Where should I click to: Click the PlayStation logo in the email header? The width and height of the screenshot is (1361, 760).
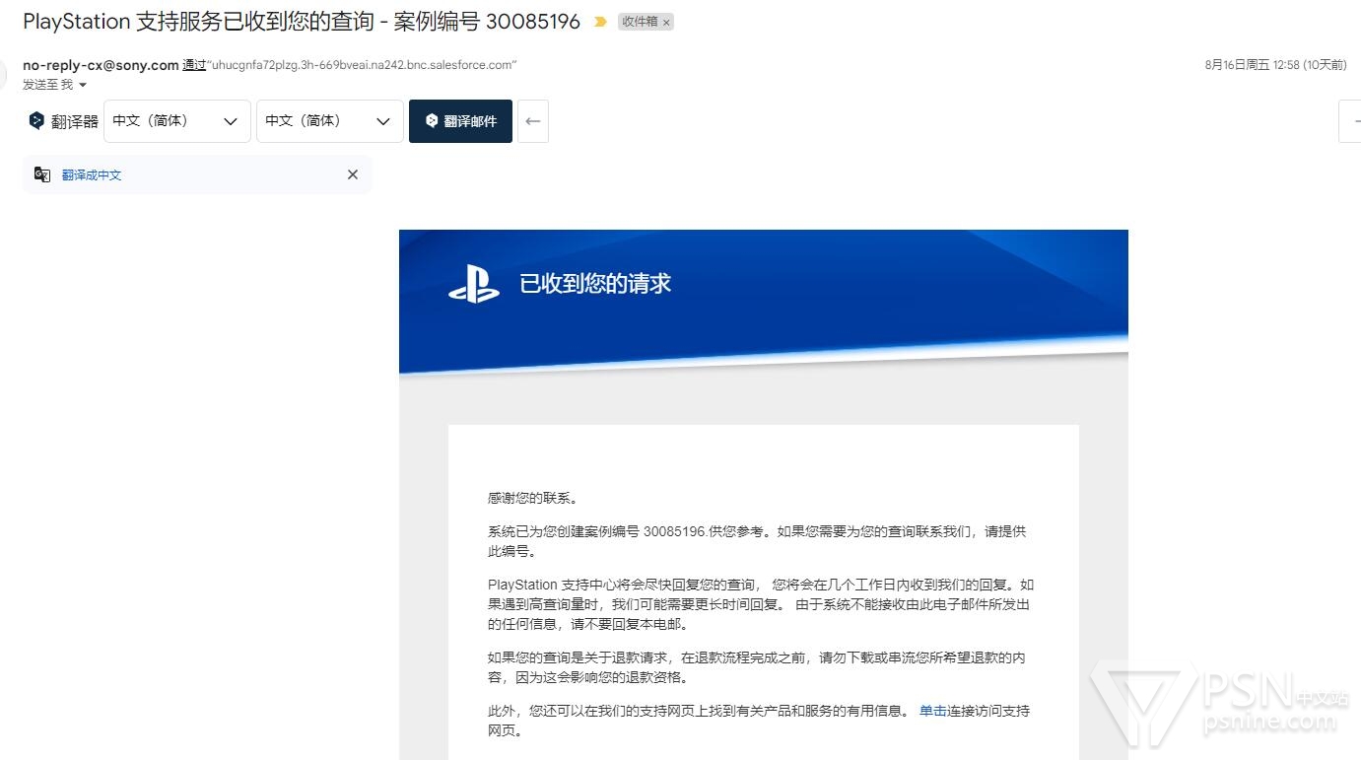tap(474, 285)
